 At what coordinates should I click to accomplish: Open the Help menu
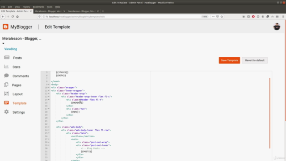[58, 7]
